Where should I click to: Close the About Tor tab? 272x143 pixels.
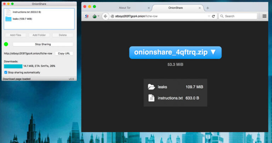pos(149,8)
